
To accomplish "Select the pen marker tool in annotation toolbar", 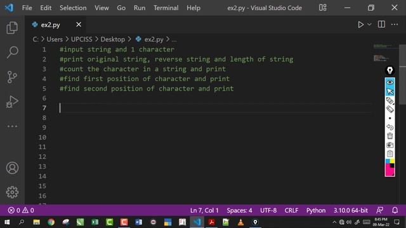I will pos(390,101).
